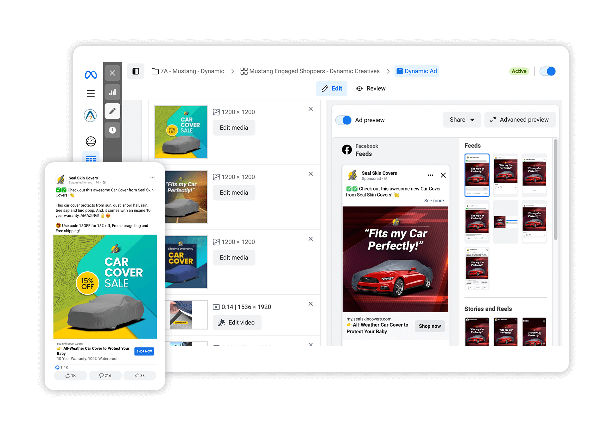Click the Meta logo in the sidebar
The width and height of the screenshot is (608, 435).
(91, 75)
